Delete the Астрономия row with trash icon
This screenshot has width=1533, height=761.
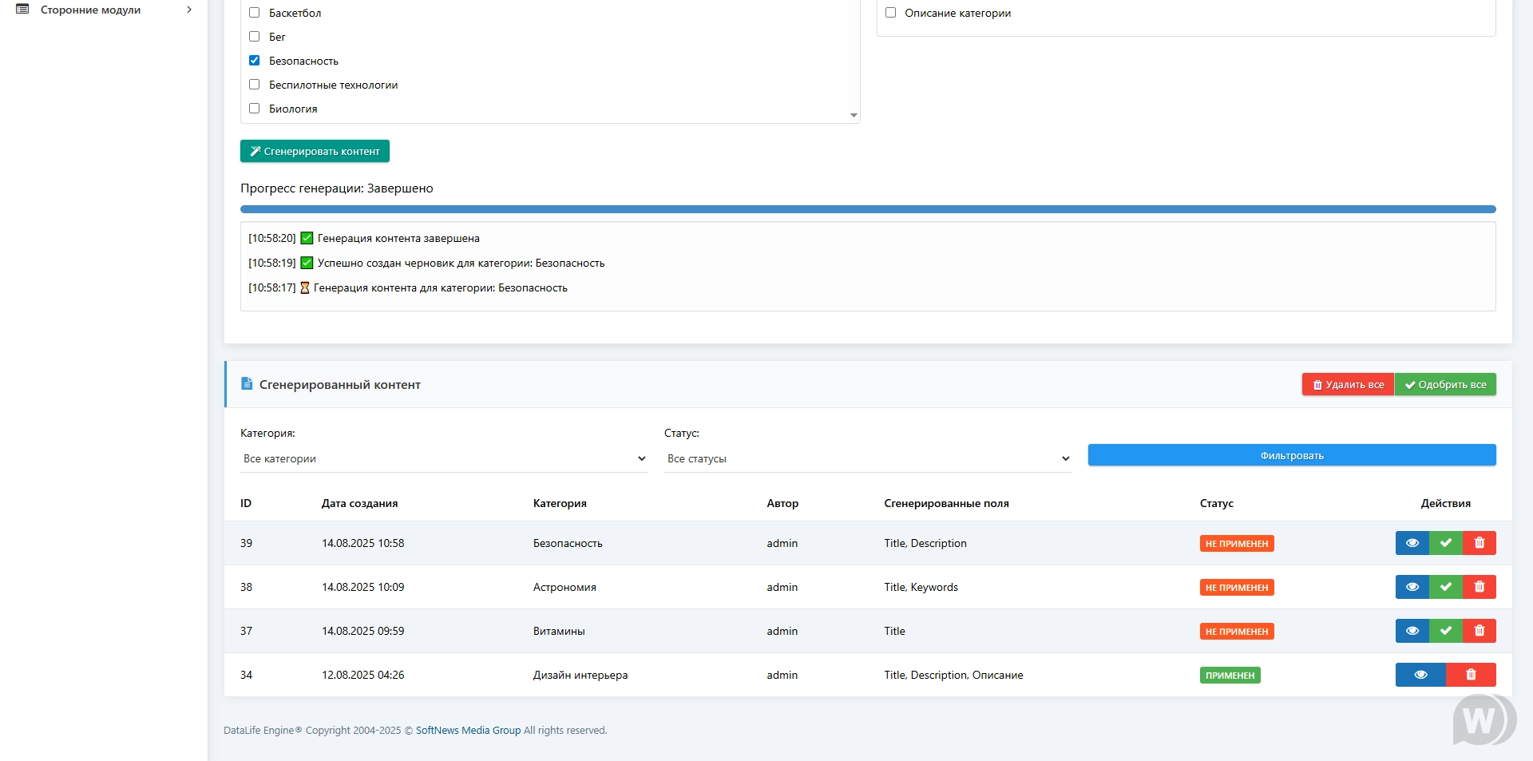tap(1479, 587)
